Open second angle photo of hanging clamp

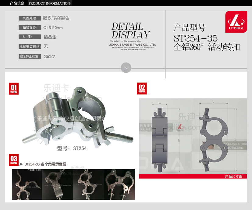[x=58, y=184]
